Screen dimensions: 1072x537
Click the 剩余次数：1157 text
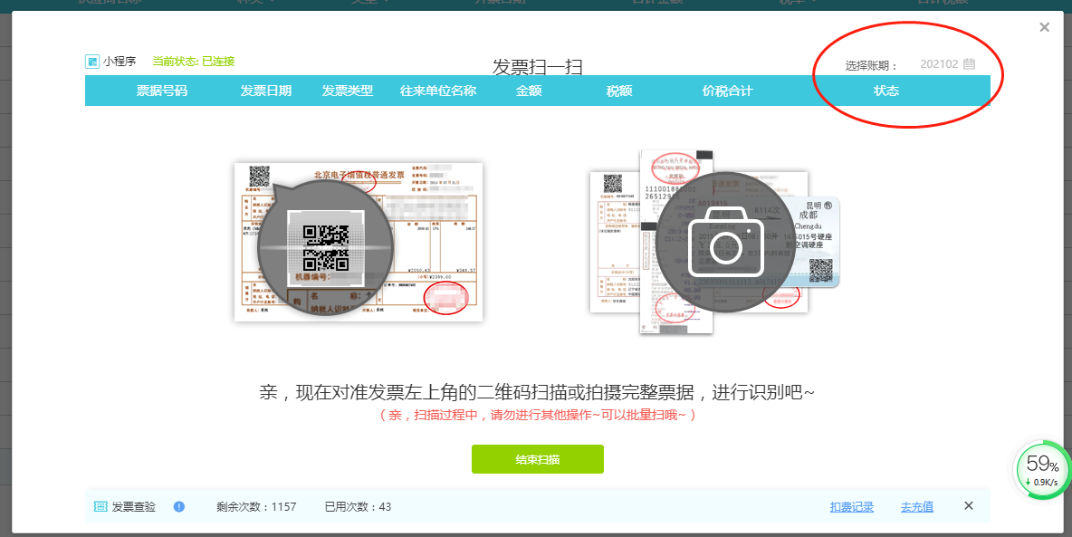point(256,507)
